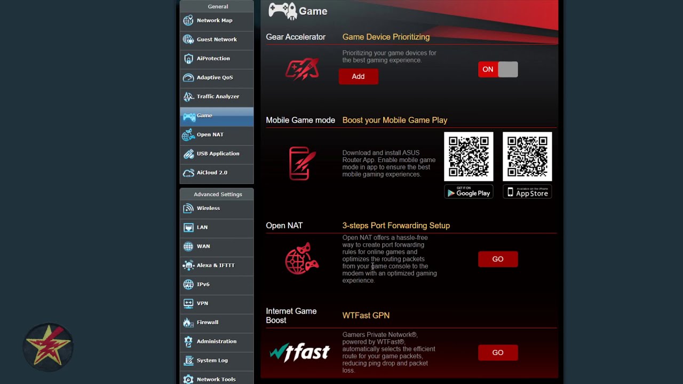The image size is (683, 384).
Task: Open Network Map icon in sidebar
Action: [188, 20]
